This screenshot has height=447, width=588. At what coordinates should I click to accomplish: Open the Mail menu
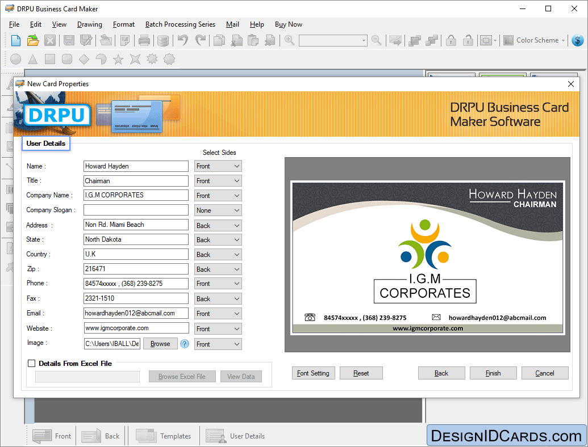[232, 24]
